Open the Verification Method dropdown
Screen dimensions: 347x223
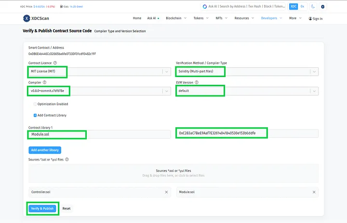(x=314, y=71)
